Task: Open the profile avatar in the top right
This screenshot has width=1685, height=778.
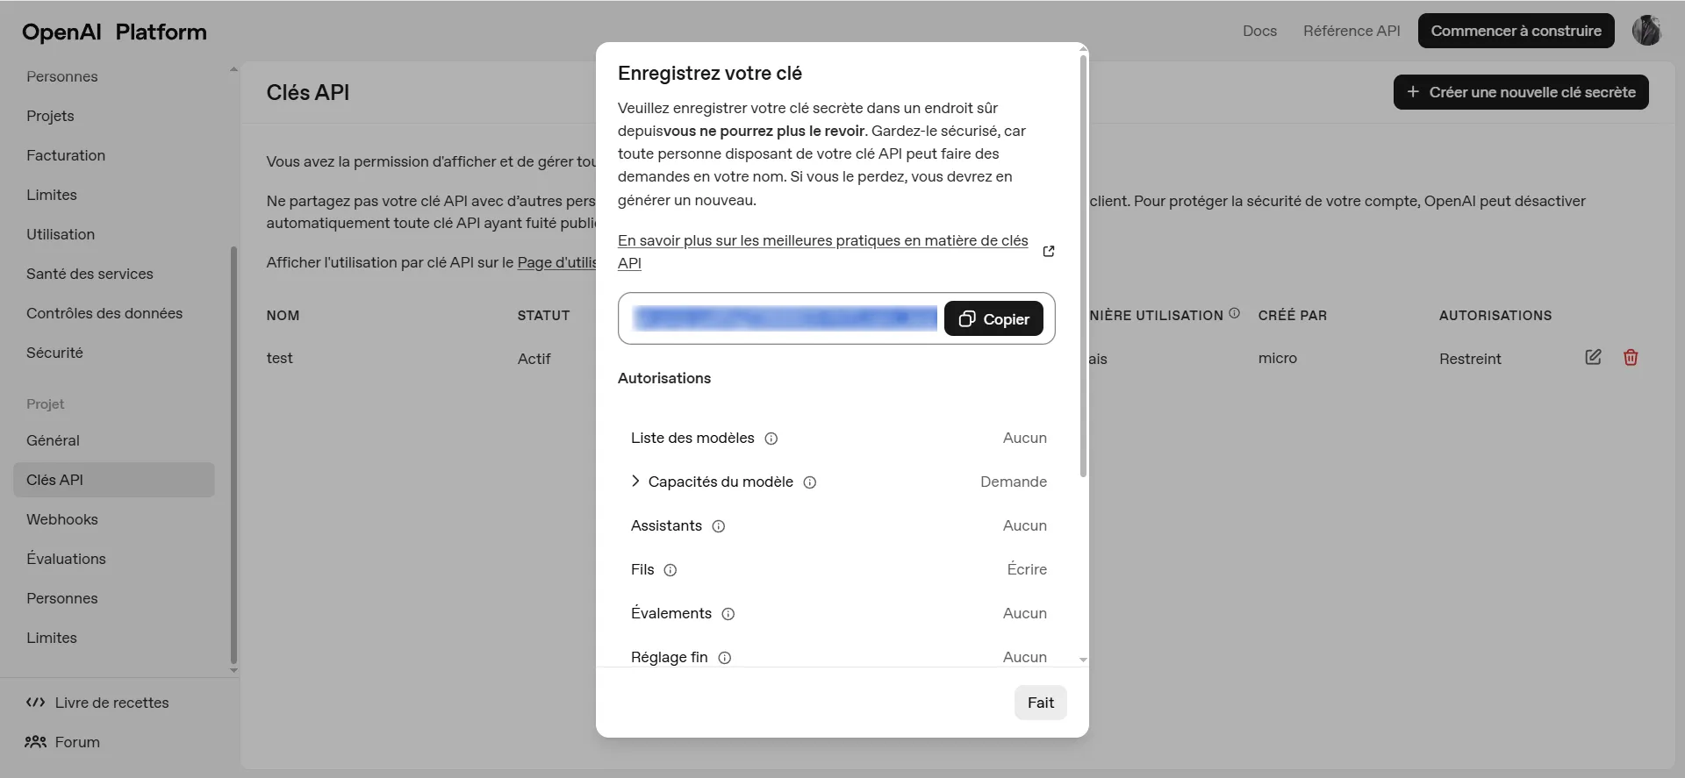Action: pyautogui.click(x=1647, y=31)
